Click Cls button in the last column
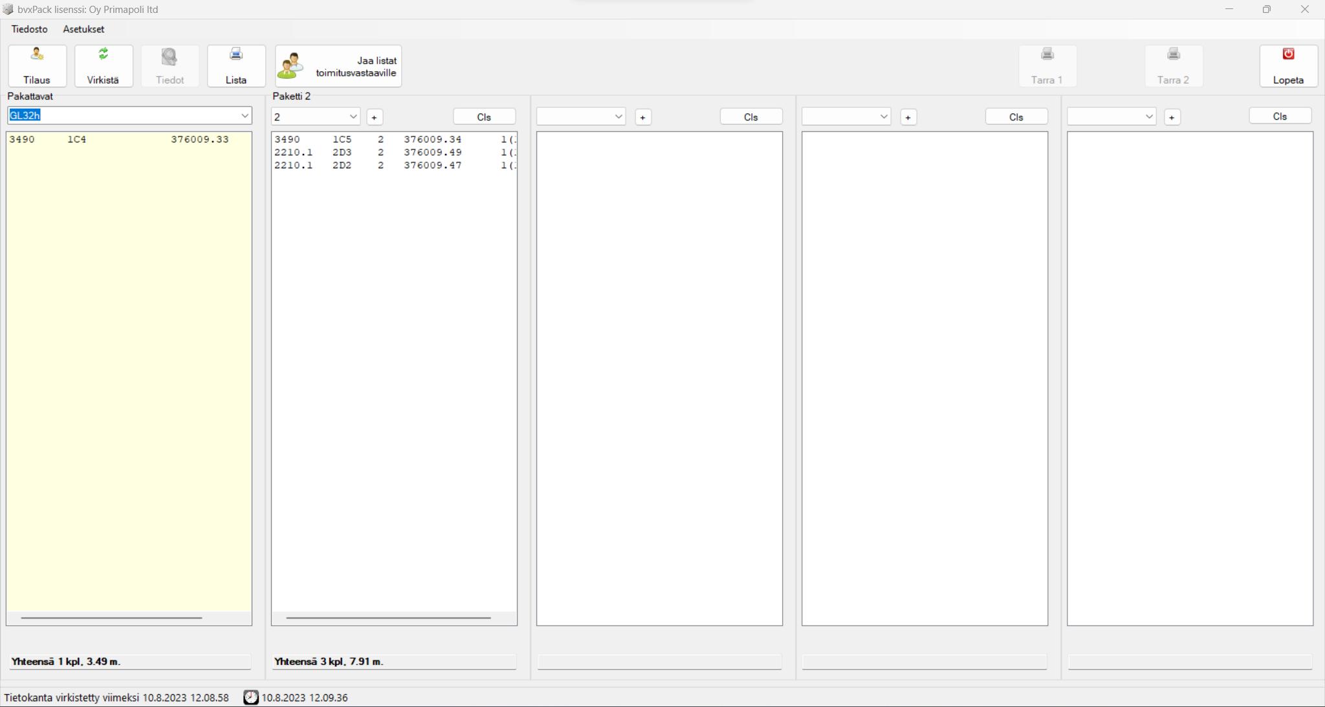This screenshot has height=707, width=1325. point(1279,116)
